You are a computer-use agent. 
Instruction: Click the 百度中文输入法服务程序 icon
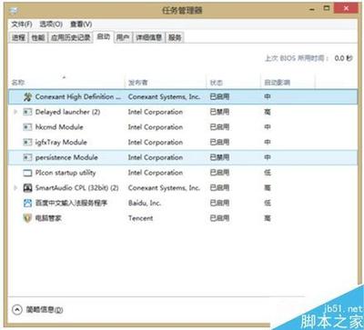coord(27,203)
